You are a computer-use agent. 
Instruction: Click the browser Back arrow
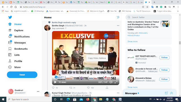click(x=3, y=7)
